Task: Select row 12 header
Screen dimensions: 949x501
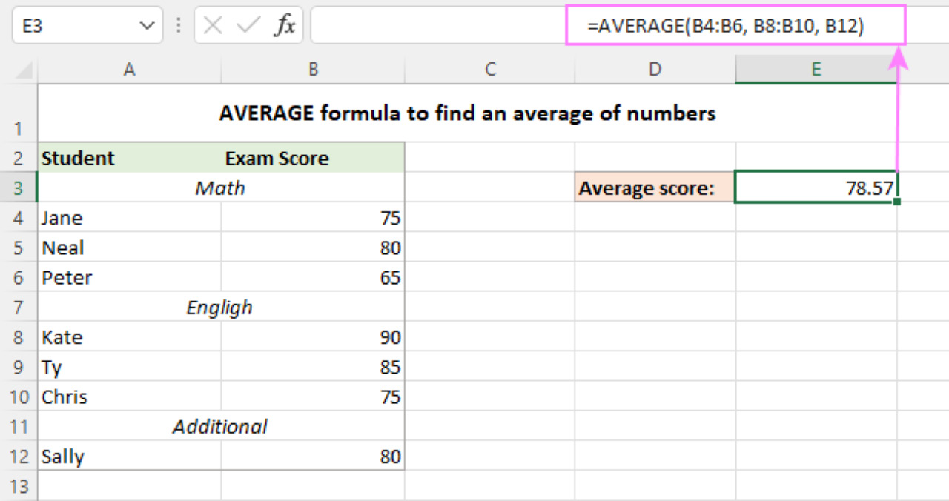Action: [19, 457]
